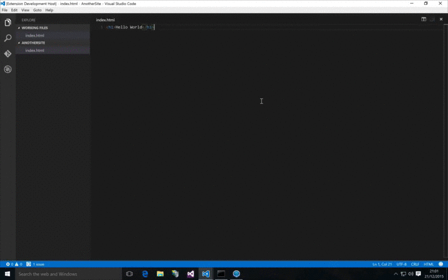
Task: Click the 'Search the web and Windows' box
Action: pyautogui.click(x=68, y=274)
